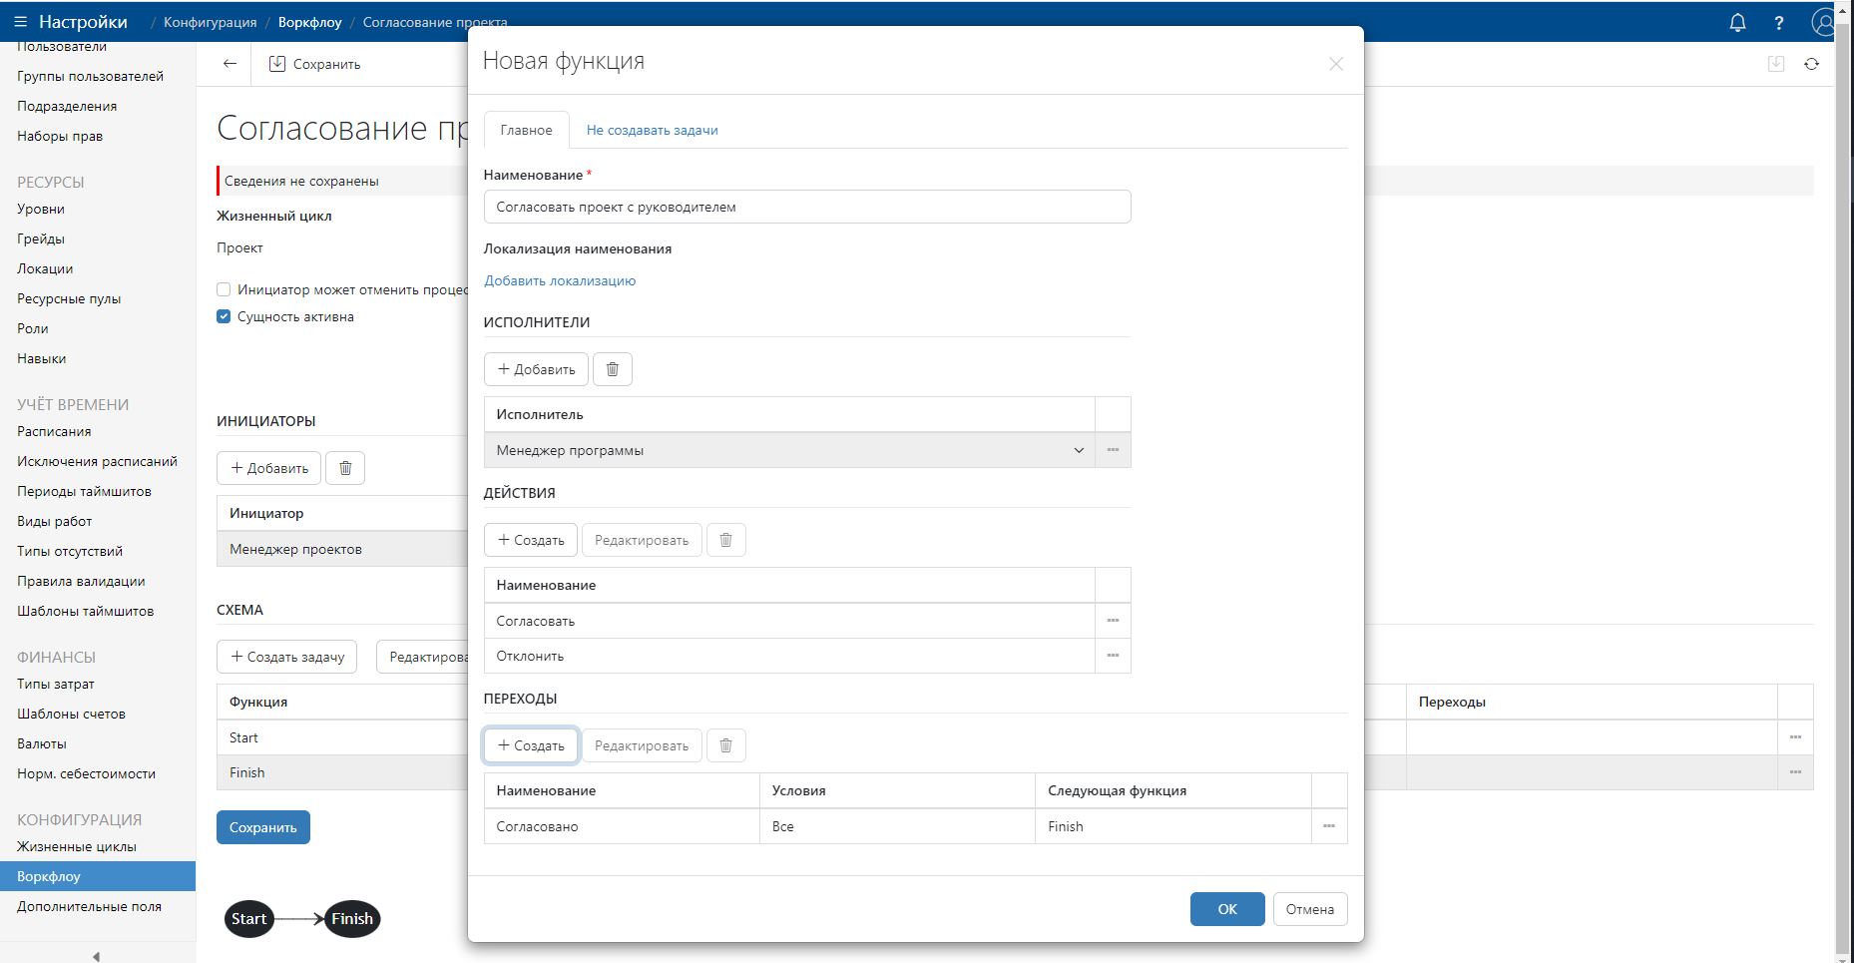
Task: Select Согласовать row in actions table
Action: point(789,621)
